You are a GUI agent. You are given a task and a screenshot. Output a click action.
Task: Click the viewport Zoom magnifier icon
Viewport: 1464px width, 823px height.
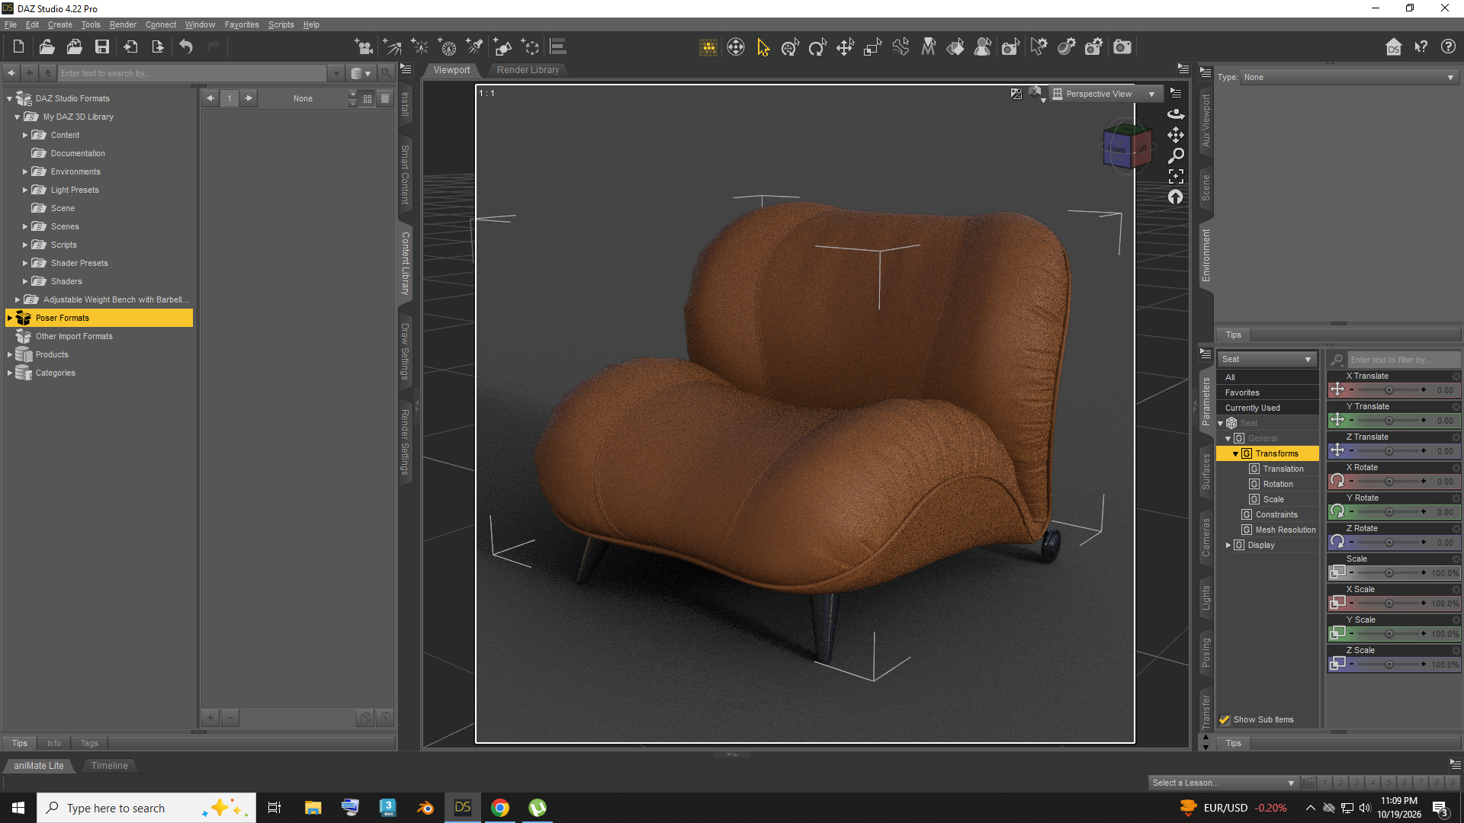point(1176,155)
